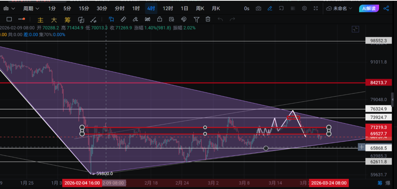Toggle the magnet snap mode
The width and height of the screenshot is (397, 189).
pyautogui.click(x=184, y=19)
